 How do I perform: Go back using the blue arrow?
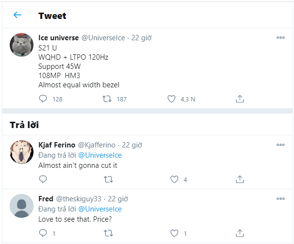click(17, 15)
